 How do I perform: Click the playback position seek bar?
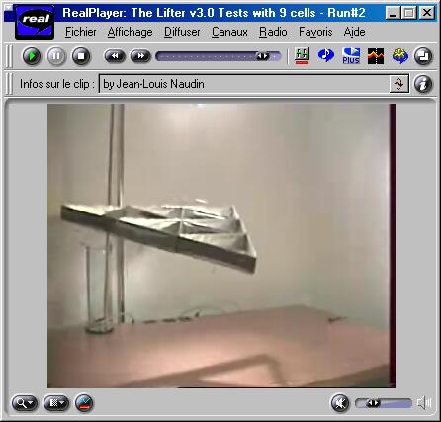[x=219, y=56]
